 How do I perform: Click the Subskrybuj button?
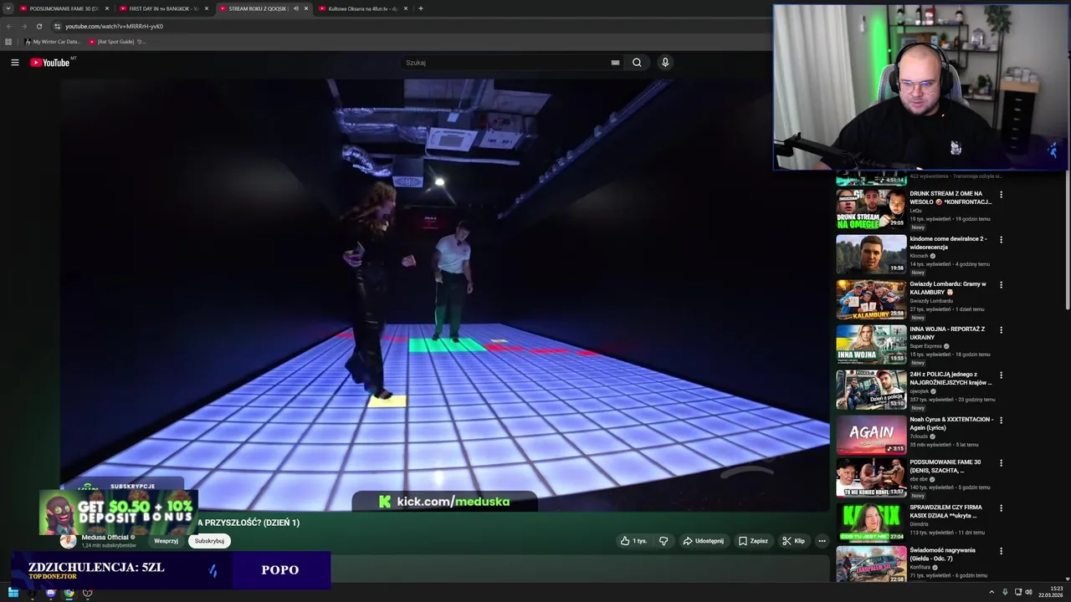(x=209, y=541)
